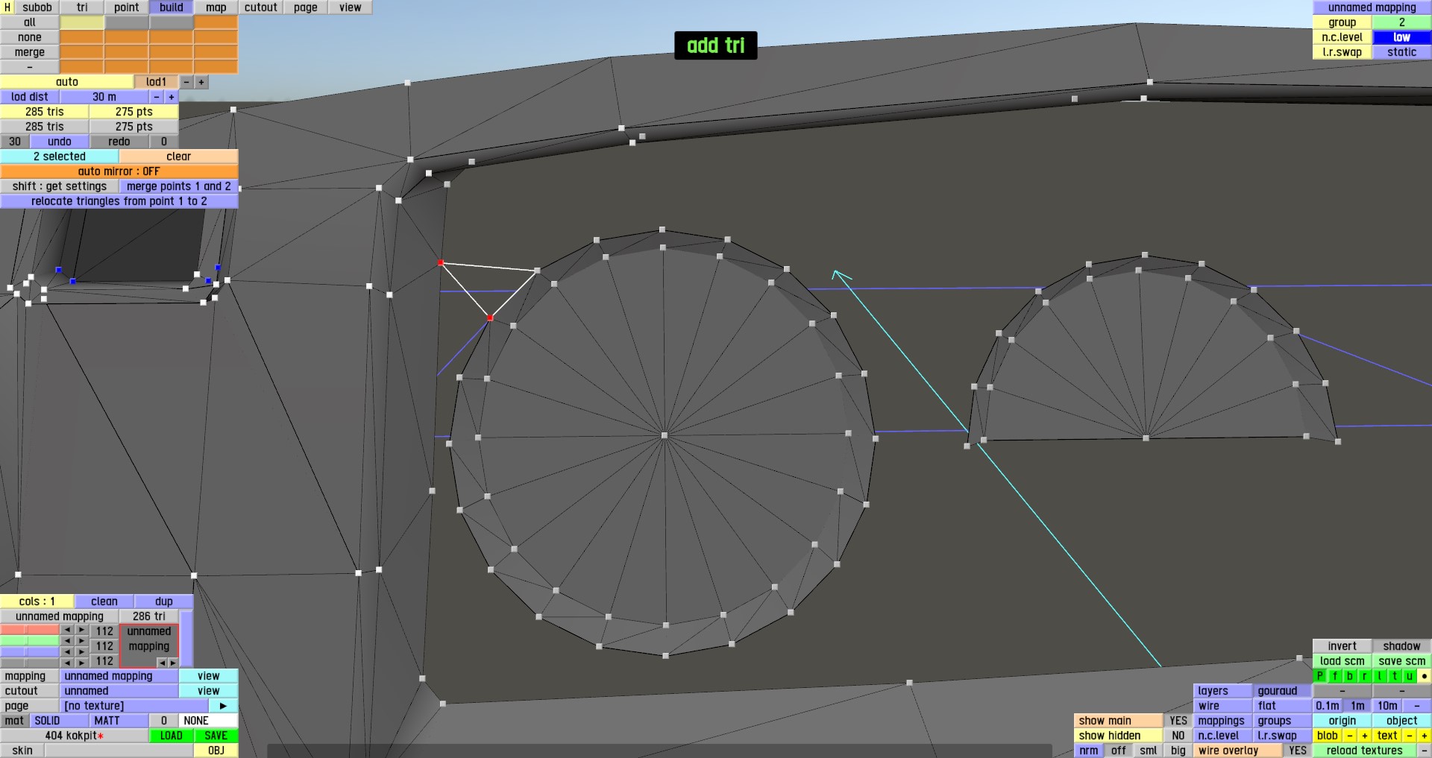
Task: Relocate triangles from point 1 to 2
Action: [x=119, y=201]
